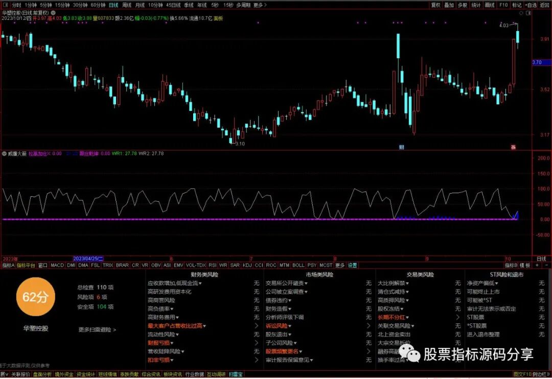Click the 3.70 price label on axis
This screenshot has height=379, width=552.
click(541, 62)
